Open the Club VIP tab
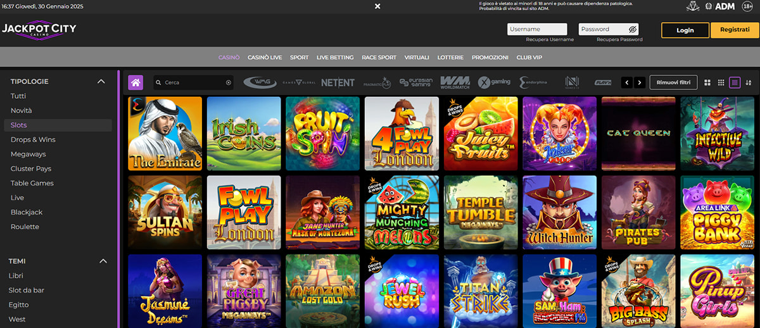The image size is (760, 328). click(529, 57)
